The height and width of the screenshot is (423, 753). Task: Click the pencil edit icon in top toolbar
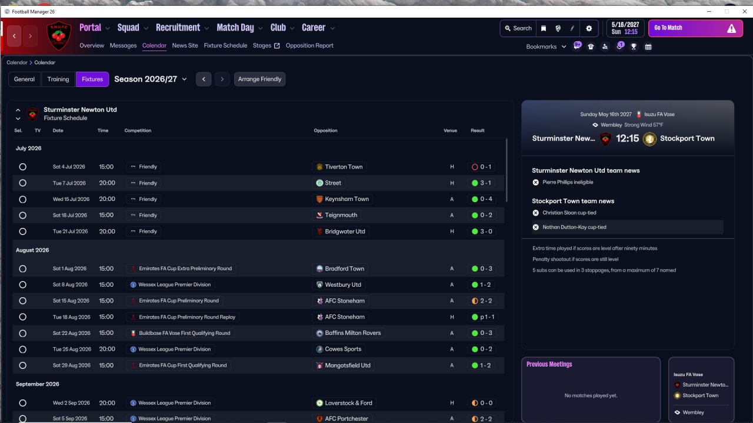click(572, 28)
